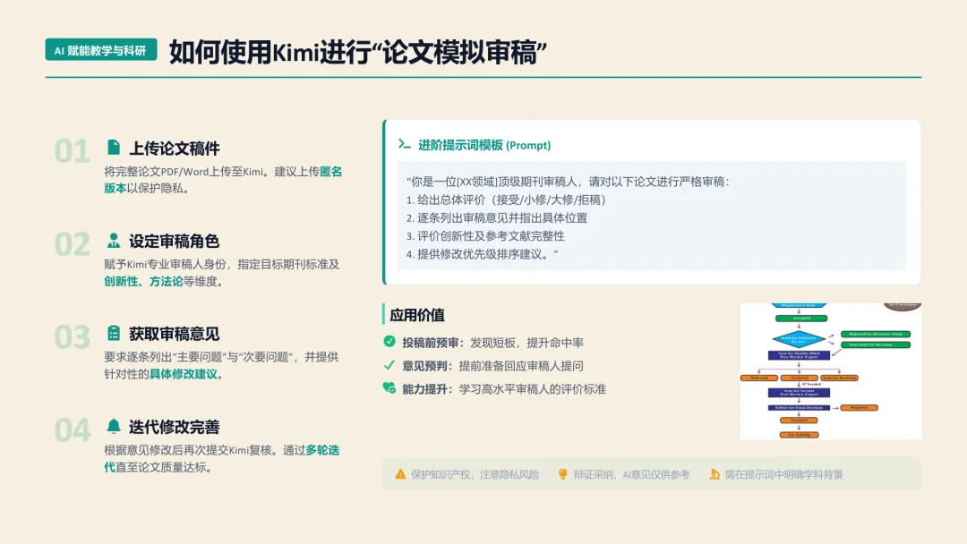The height and width of the screenshot is (544, 967).
Task: Click the heading 设定审稿角色
Action: point(175,242)
